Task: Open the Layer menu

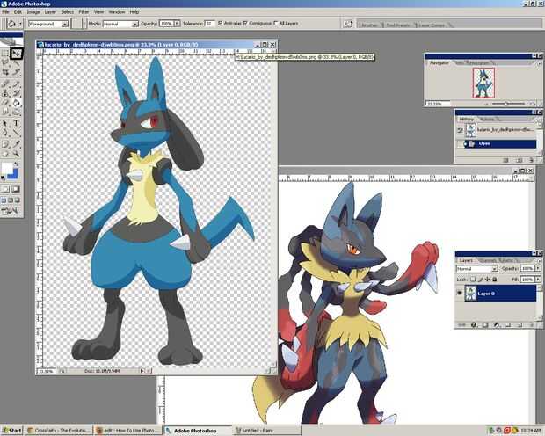Action: click(50, 11)
